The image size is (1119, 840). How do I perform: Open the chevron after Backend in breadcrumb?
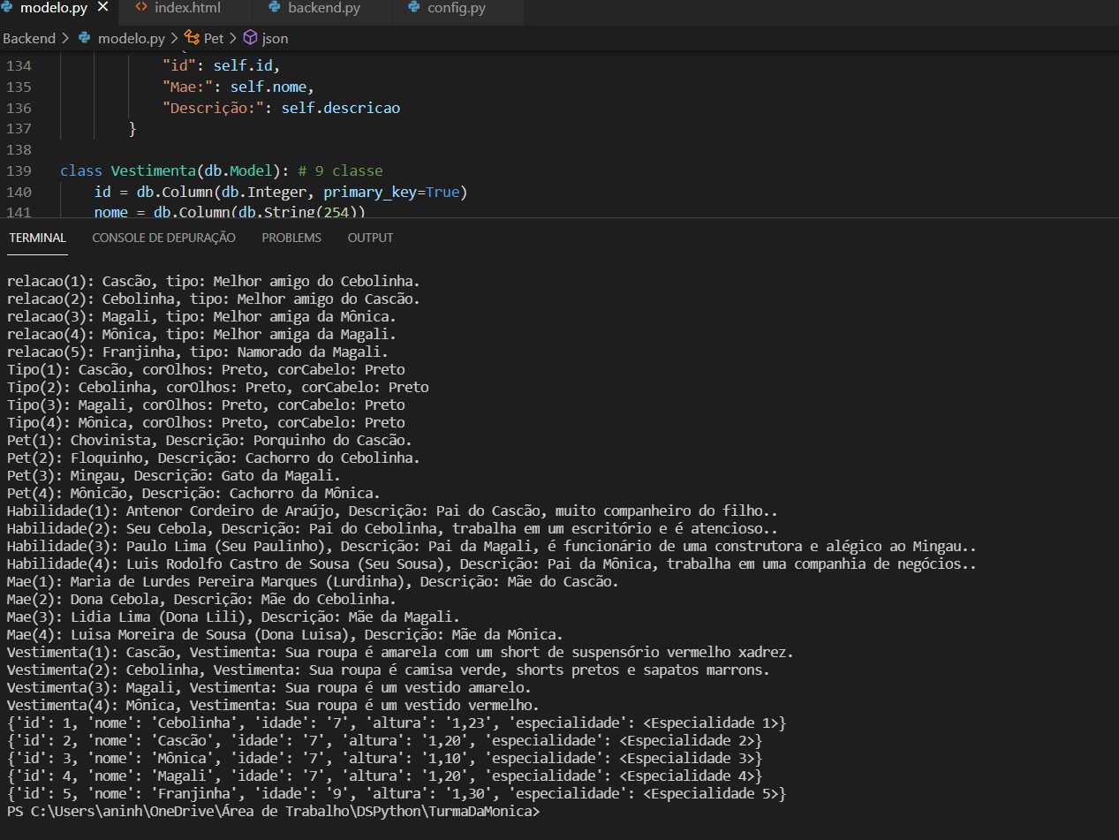[64, 38]
